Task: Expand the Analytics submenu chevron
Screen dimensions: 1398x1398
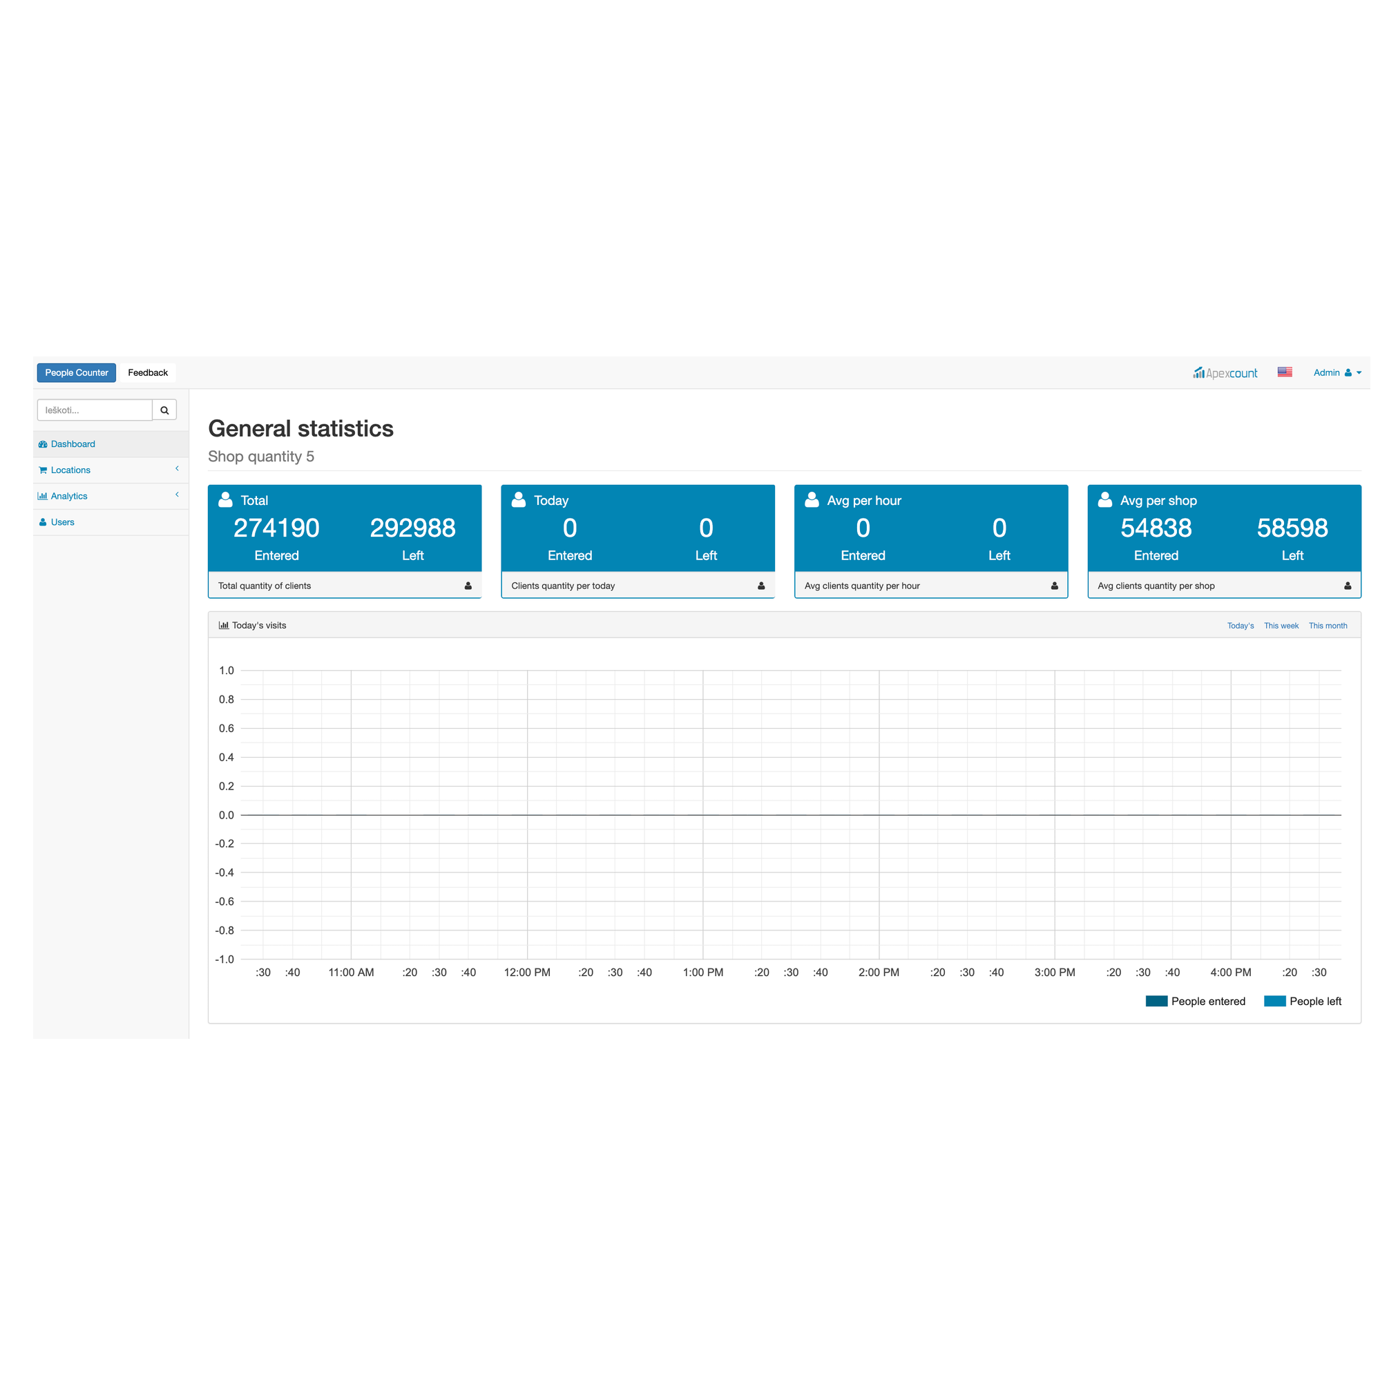Action: pos(177,495)
